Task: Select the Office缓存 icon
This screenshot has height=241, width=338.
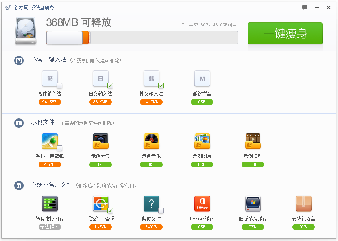Action: (202, 204)
